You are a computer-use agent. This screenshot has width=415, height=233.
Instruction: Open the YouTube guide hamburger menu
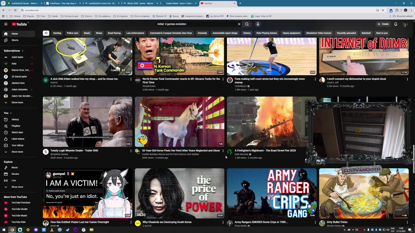6,24
